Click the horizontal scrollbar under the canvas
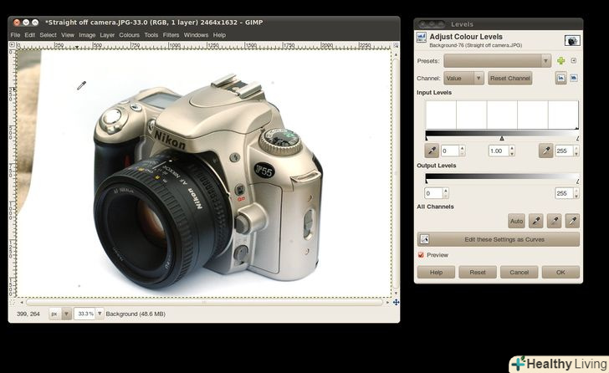This screenshot has height=373, width=609. click(x=204, y=302)
